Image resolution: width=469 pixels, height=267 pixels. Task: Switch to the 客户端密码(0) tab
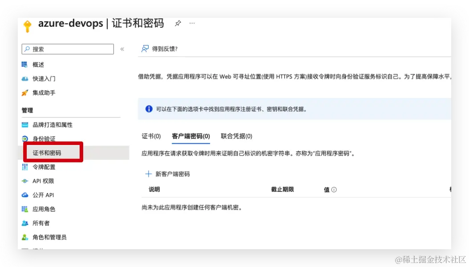(x=191, y=136)
